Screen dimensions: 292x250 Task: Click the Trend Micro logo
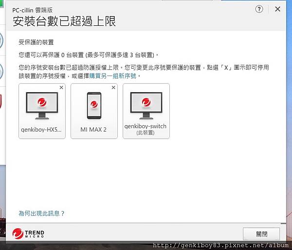point(28,233)
